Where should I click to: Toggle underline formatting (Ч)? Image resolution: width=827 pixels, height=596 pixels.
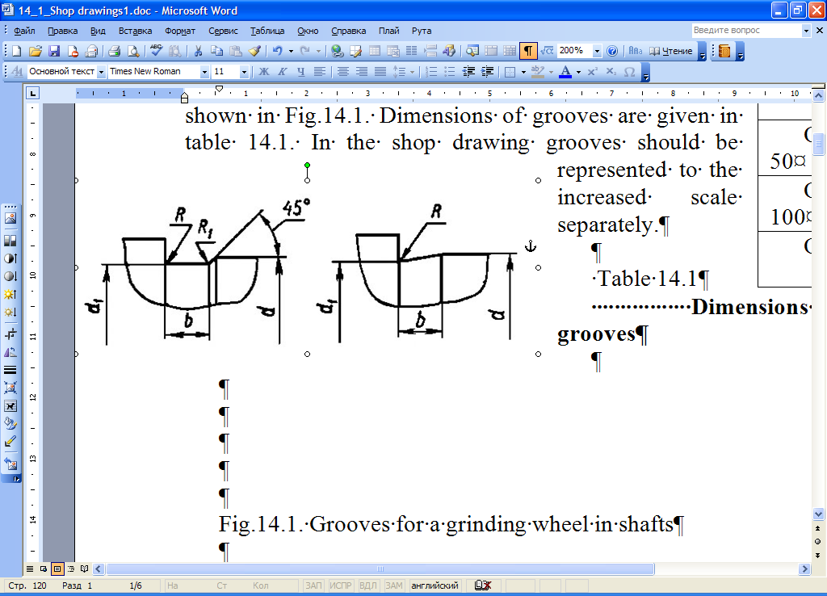coord(300,72)
